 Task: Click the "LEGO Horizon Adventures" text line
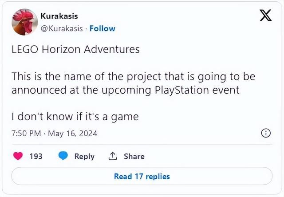75,49
